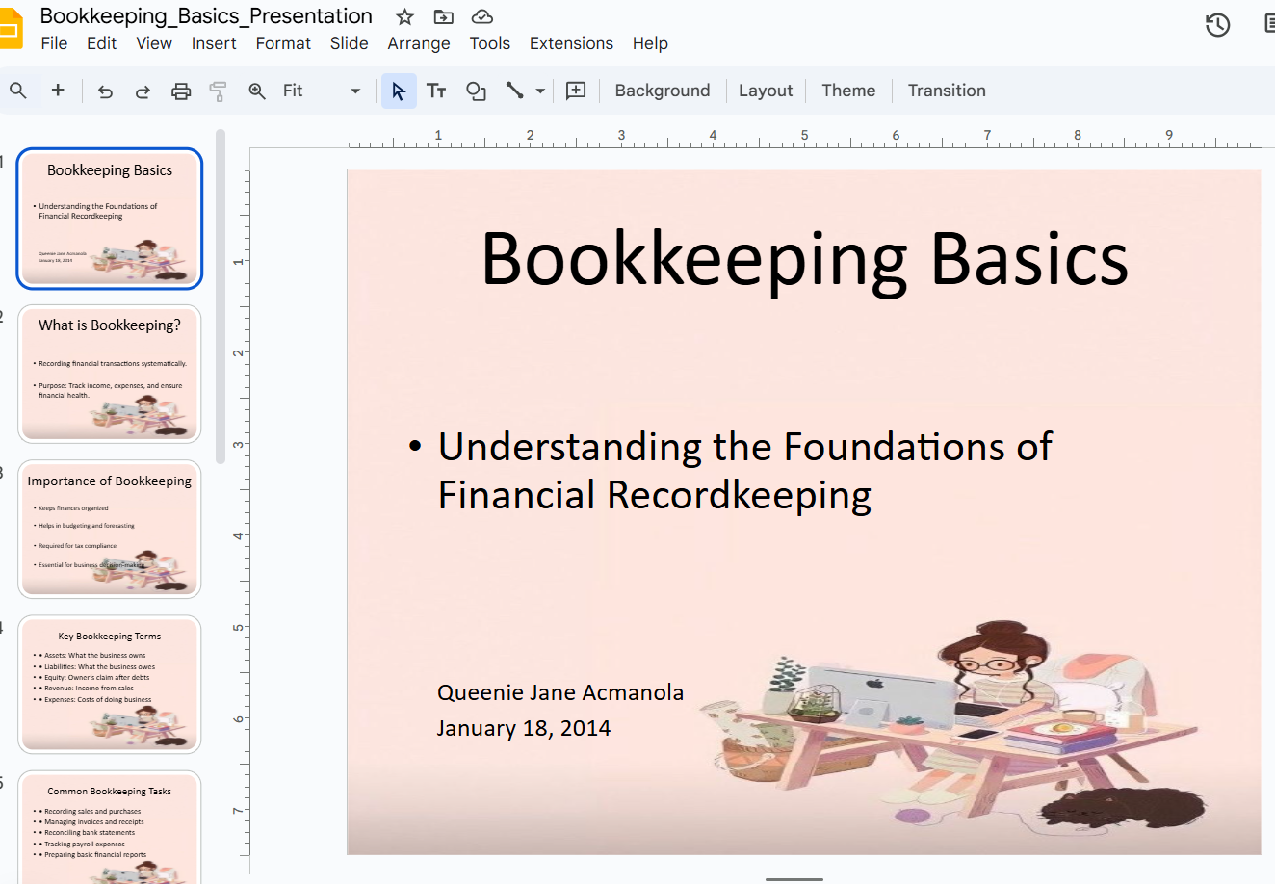This screenshot has height=884, width=1275.
Task: Click the Undo arrow icon
Action: (105, 91)
